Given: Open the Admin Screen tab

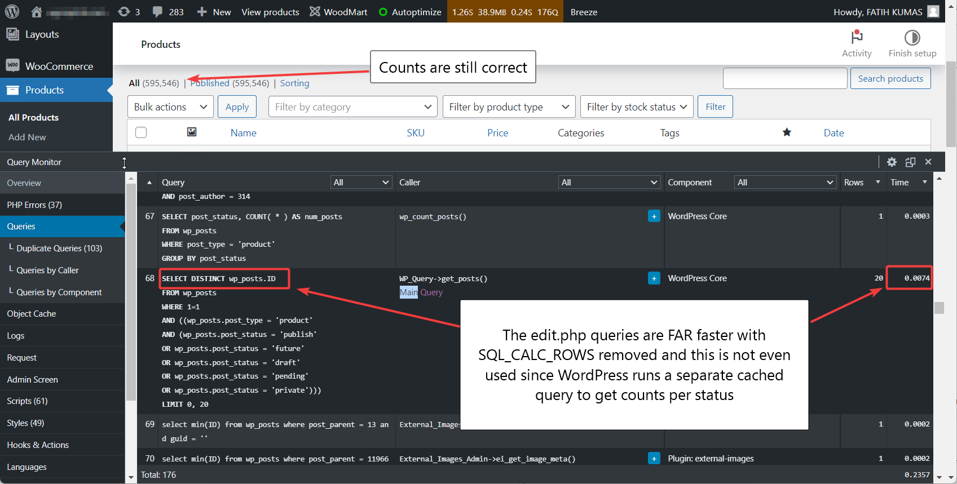Looking at the screenshot, I should [x=62, y=380].
